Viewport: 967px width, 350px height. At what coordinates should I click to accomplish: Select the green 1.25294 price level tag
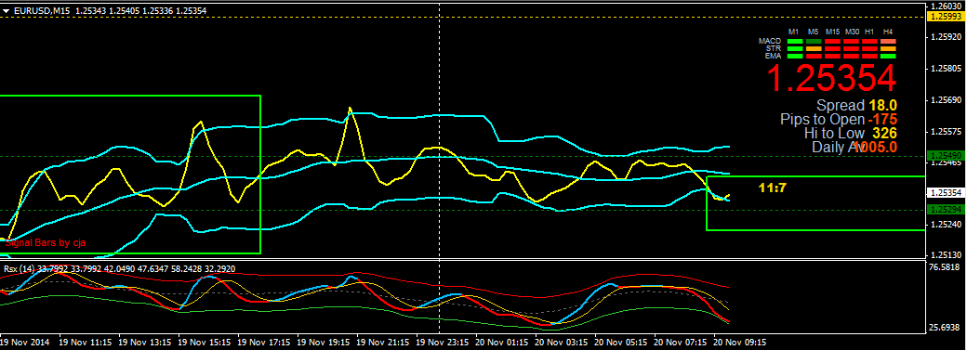[946, 210]
